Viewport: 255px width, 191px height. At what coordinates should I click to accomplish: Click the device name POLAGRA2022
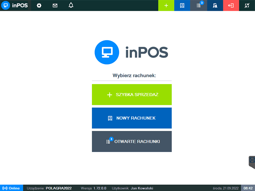(x=58, y=188)
